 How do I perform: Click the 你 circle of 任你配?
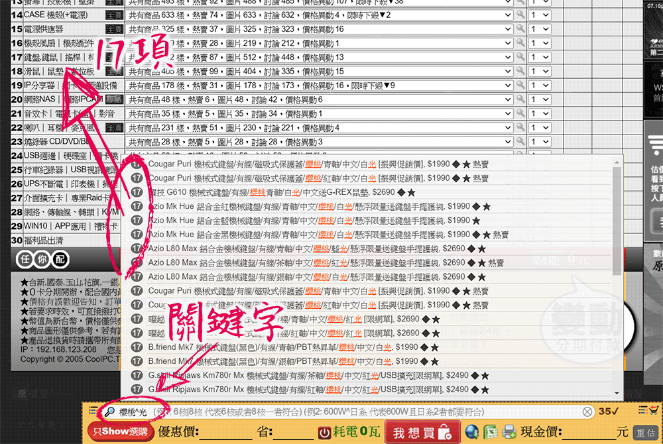tap(42, 259)
